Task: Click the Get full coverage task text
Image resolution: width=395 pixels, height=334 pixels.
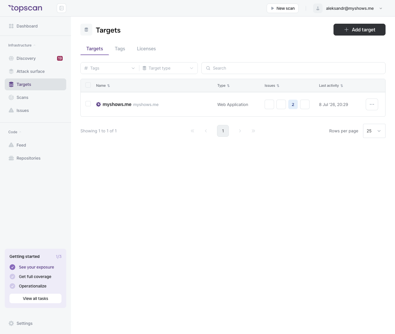Action: [35, 277]
